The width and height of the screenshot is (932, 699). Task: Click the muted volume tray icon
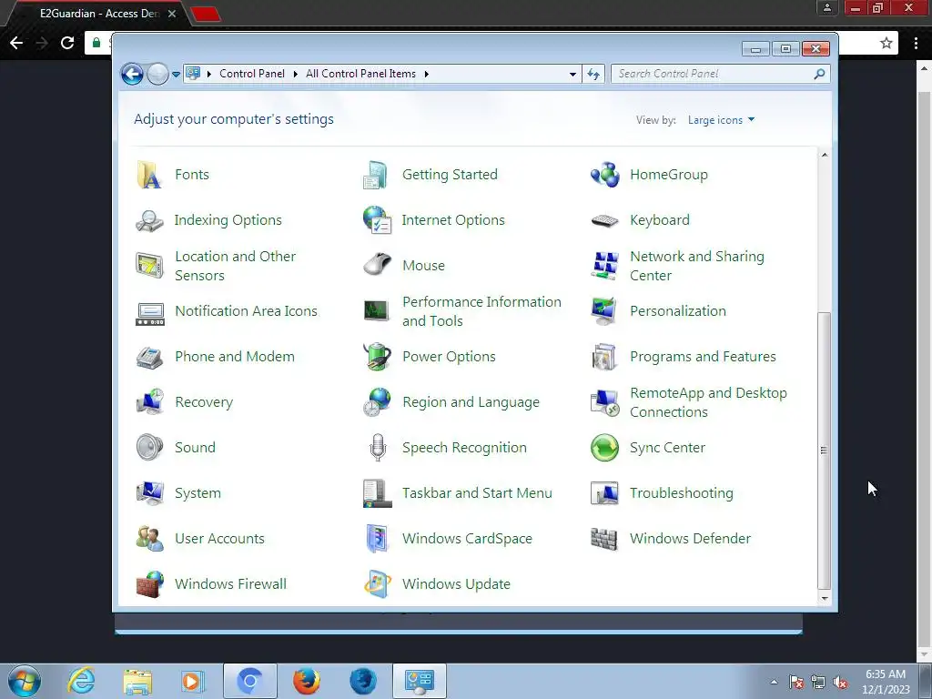840,683
